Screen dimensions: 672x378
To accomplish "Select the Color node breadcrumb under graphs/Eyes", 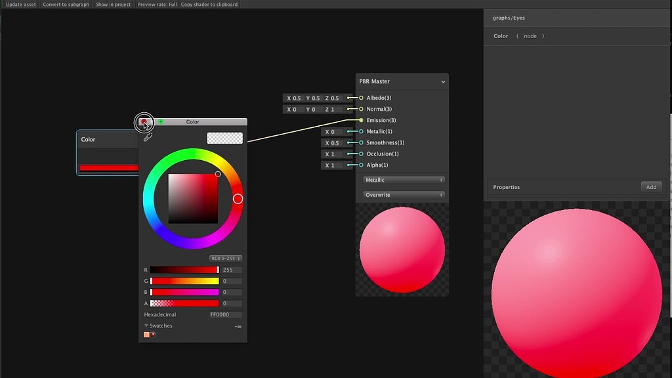I will click(x=500, y=35).
